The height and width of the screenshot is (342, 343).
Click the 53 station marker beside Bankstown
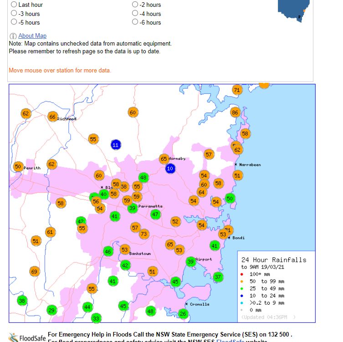pos(125,250)
